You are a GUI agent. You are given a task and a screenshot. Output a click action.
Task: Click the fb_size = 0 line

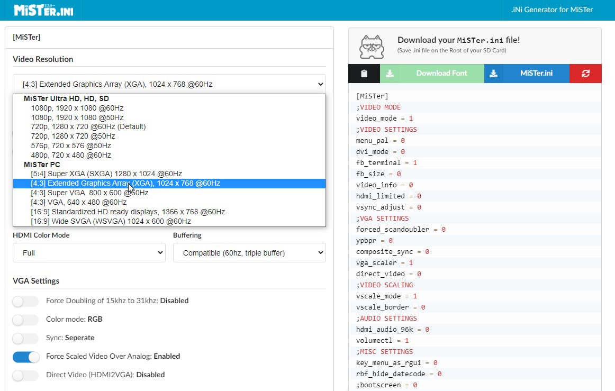475,174
